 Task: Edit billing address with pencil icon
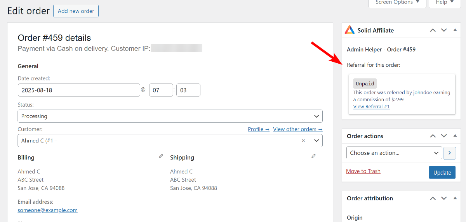pos(161,156)
